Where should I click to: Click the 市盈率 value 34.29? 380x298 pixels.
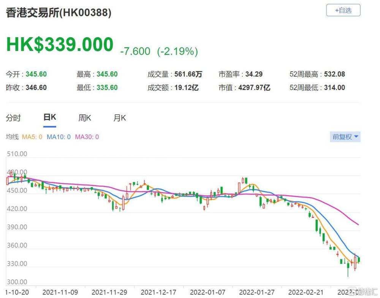pyautogui.click(x=254, y=74)
